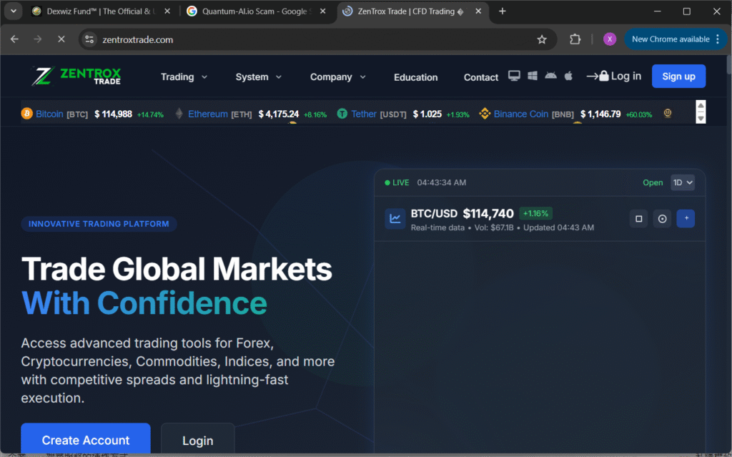Click the Bitcoin BTC ticker icon
Viewport: 732px width, 457px height.
pos(28,114)
